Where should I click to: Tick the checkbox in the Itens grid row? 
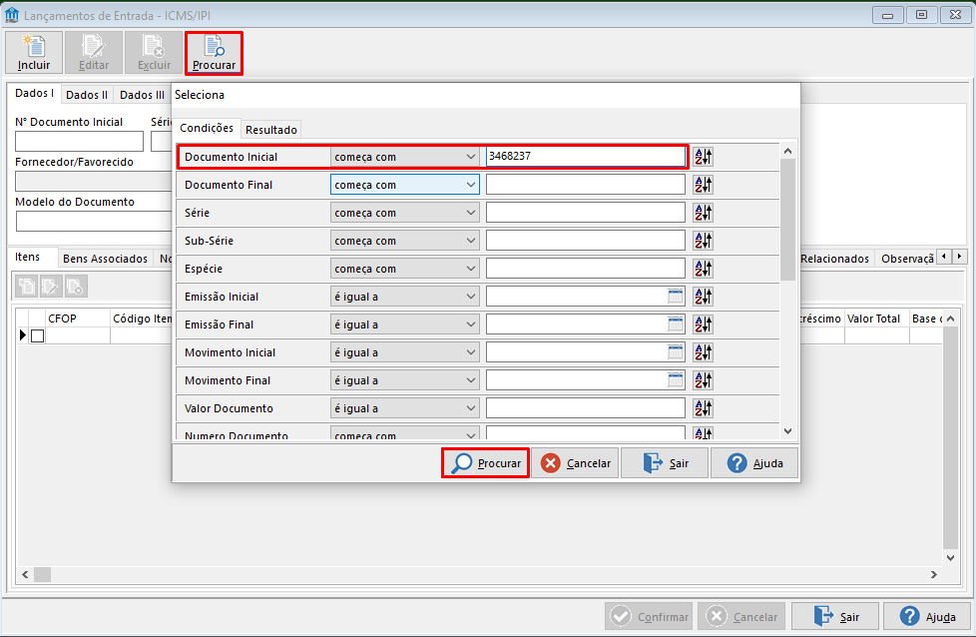37,336
